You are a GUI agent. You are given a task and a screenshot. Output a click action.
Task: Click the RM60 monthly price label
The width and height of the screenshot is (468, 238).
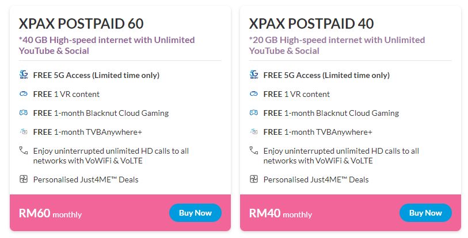(50, 213)
